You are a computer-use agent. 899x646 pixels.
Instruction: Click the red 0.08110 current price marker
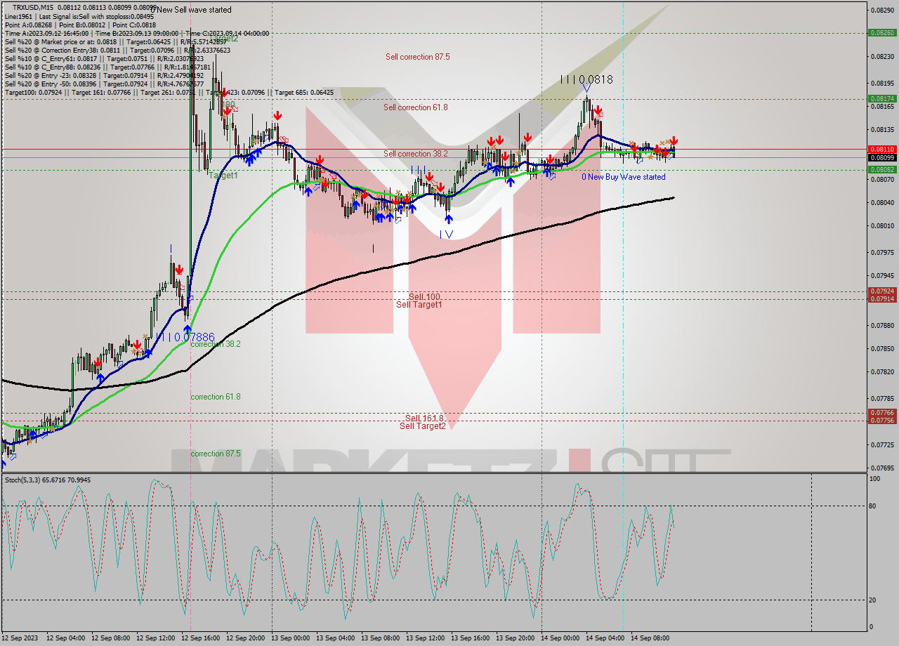(x=883, y=149)
